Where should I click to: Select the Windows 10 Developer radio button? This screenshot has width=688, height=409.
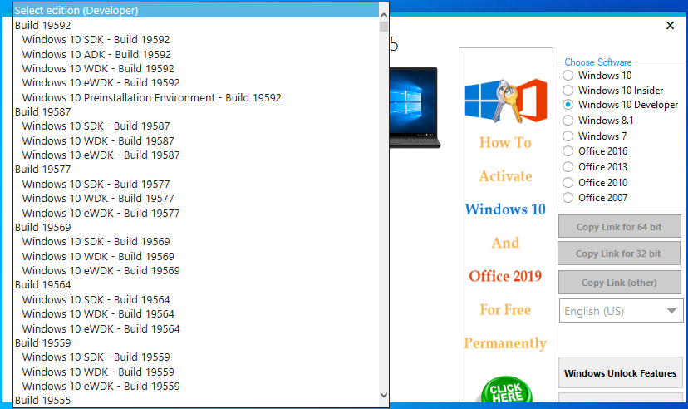click(x=568, y=105)
